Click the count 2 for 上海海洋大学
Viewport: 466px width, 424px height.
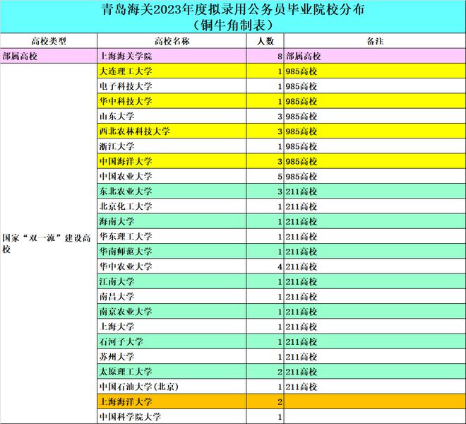coord(265,401)
